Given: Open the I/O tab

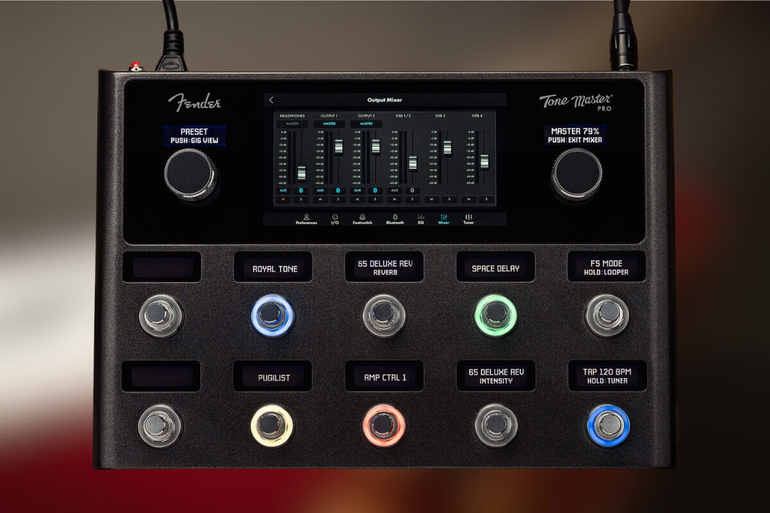Looking at the screenshot, I should (x=335, y=219).
